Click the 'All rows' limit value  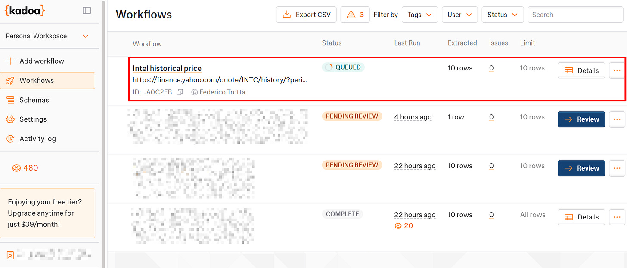click(533, 215)
